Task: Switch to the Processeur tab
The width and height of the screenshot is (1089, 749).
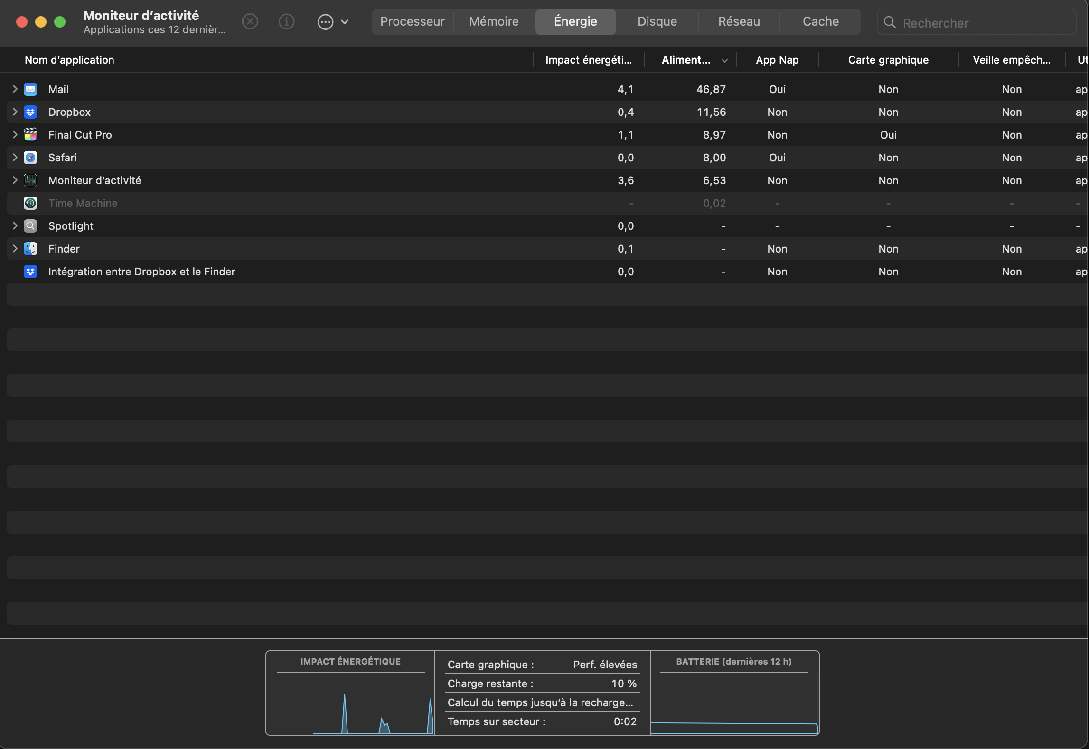Action: 412,21
